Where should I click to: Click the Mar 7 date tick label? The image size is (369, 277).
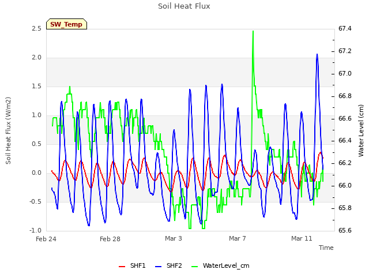click(x=238, y=238)
